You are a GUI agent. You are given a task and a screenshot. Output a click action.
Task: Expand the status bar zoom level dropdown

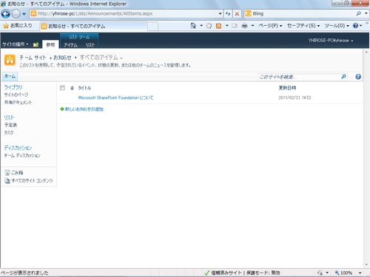[360, 273]
